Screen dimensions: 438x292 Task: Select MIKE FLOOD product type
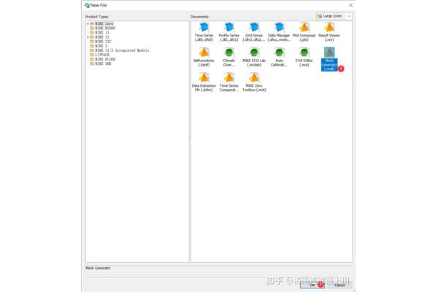click(x=102, y=60)
